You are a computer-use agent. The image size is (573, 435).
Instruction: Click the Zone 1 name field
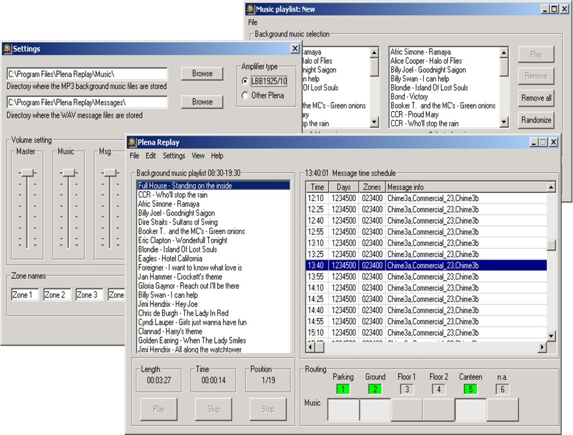click(25, 295)
